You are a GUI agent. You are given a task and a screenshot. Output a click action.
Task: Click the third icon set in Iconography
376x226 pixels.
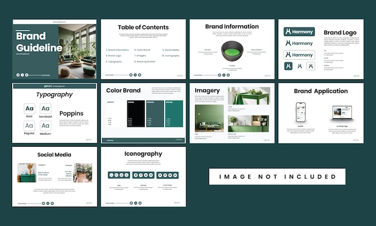pos(168,175)
